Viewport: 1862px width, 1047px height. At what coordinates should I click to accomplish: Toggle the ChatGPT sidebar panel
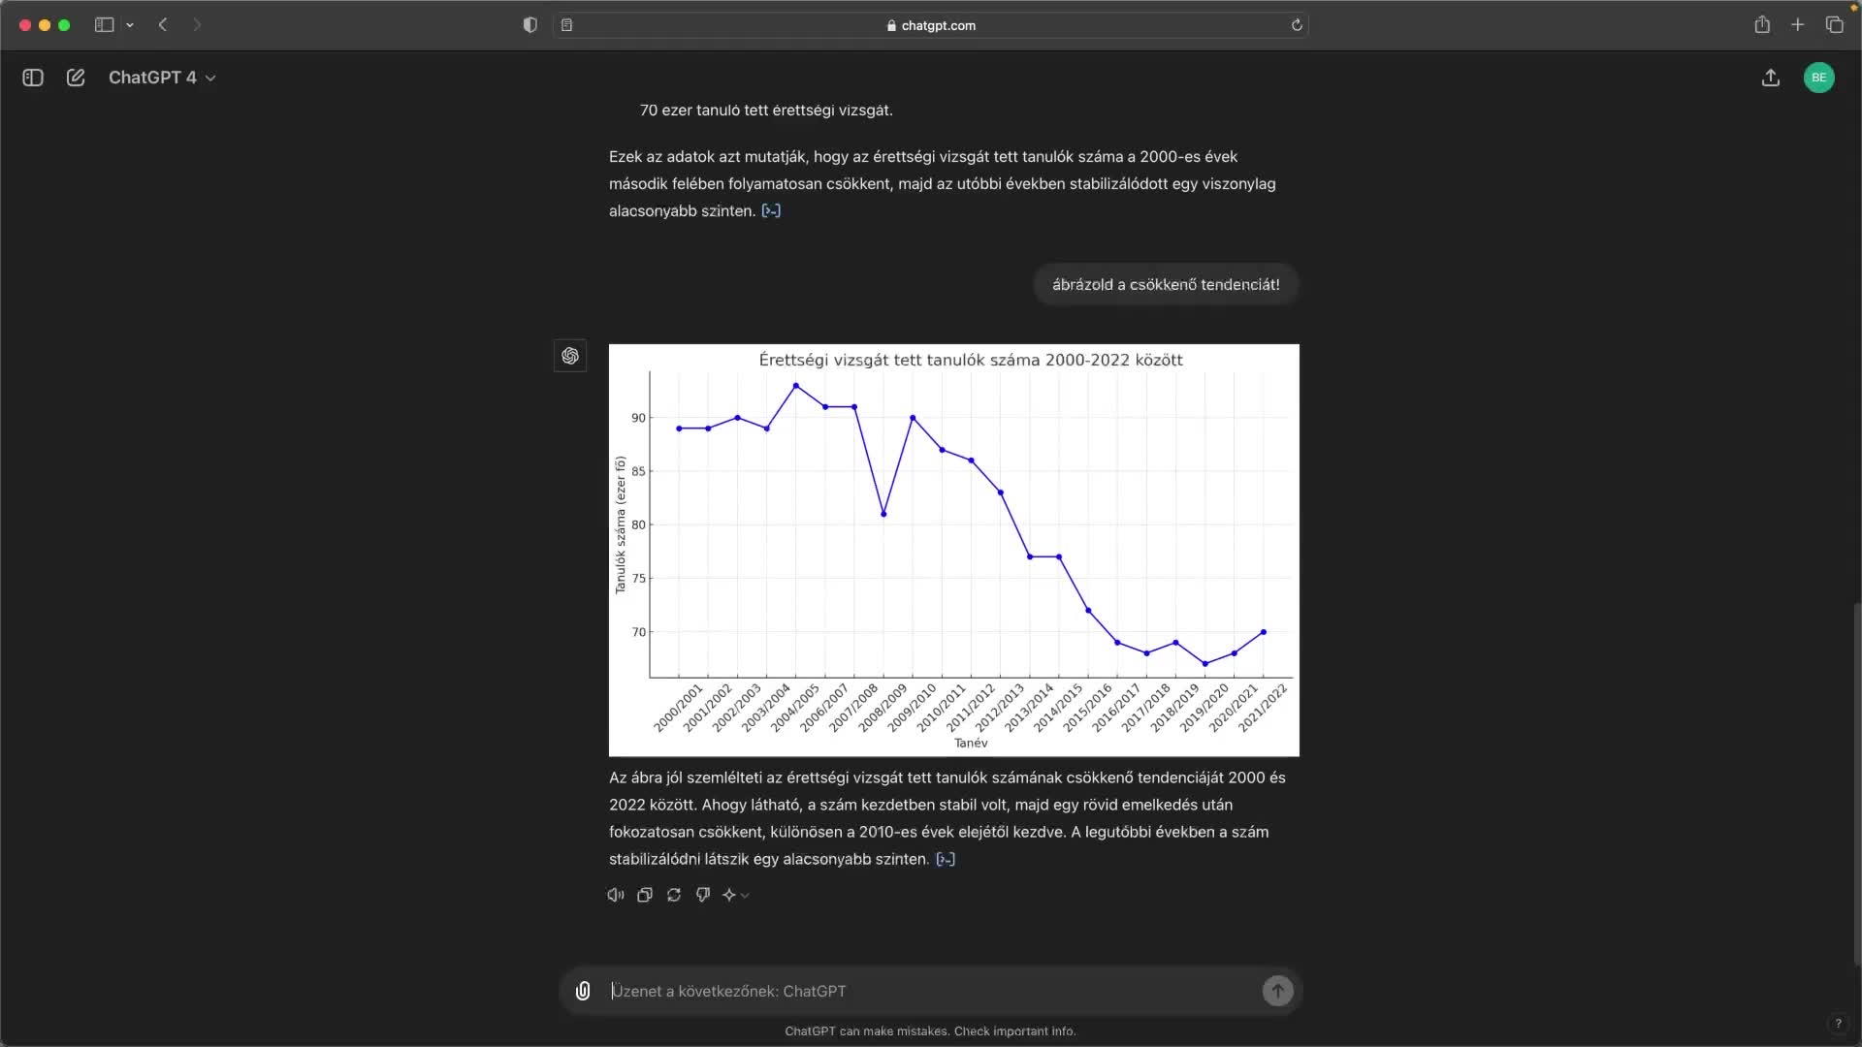33,78
